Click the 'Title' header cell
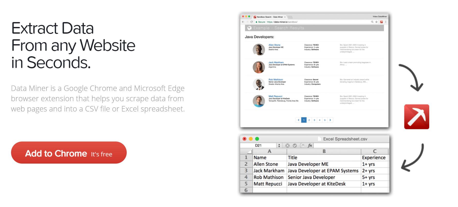Image resolution: width=458 pixels, height=207 pixels. [324, 157]
